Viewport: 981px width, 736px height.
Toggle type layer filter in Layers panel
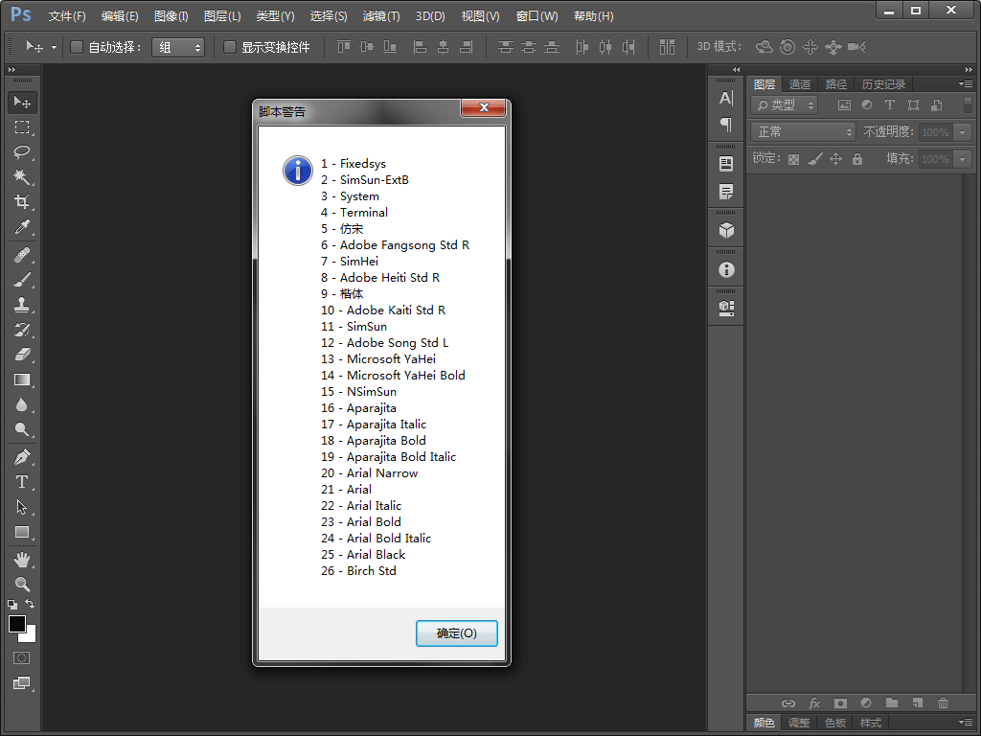click(x=890, y=105)
